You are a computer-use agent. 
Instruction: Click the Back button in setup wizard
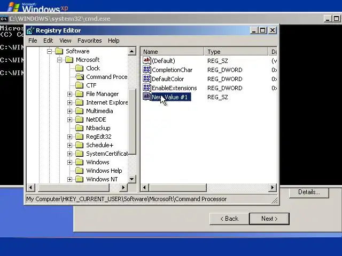[229, 219]
